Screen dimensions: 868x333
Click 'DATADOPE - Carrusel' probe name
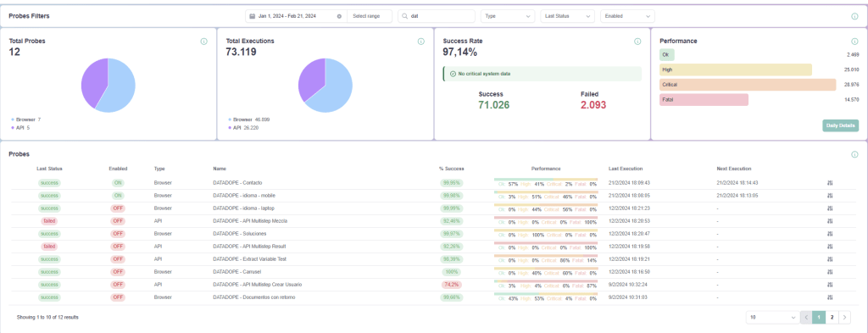238,272
